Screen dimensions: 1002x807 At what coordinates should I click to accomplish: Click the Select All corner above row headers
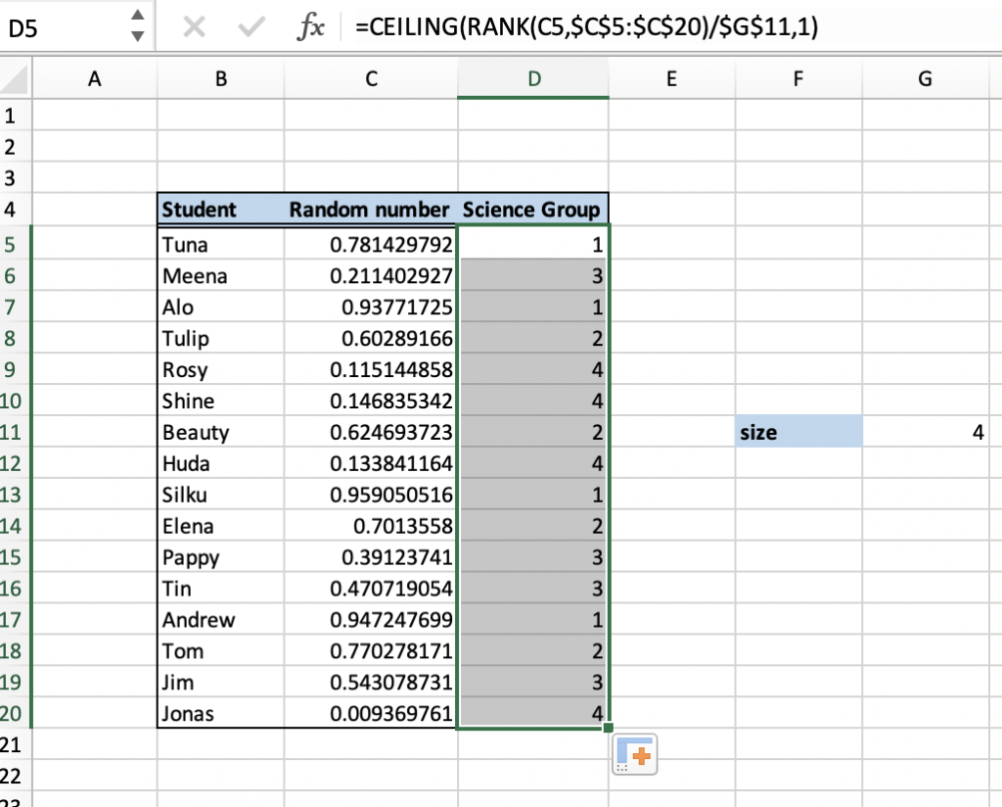tap(16, 77)
